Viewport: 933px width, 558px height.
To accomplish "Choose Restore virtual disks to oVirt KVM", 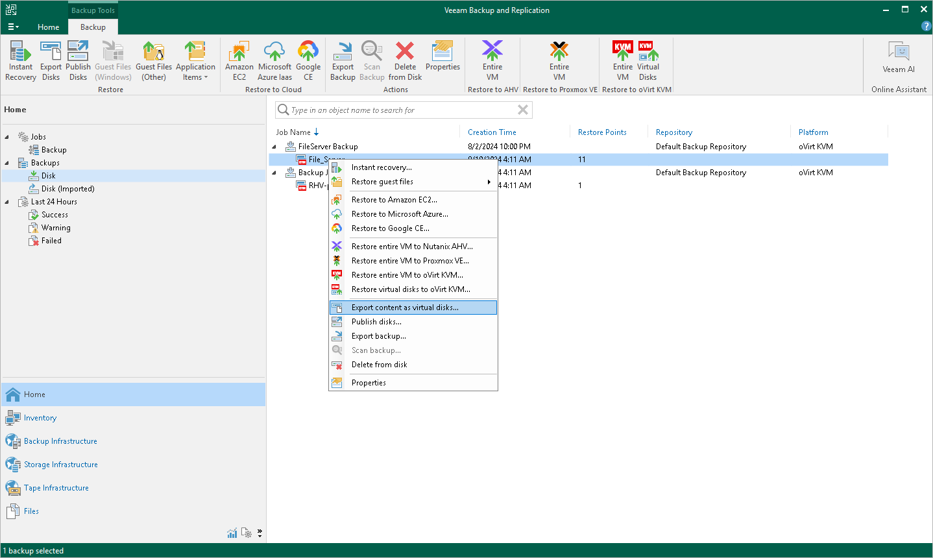I will [x=413, y=289].
